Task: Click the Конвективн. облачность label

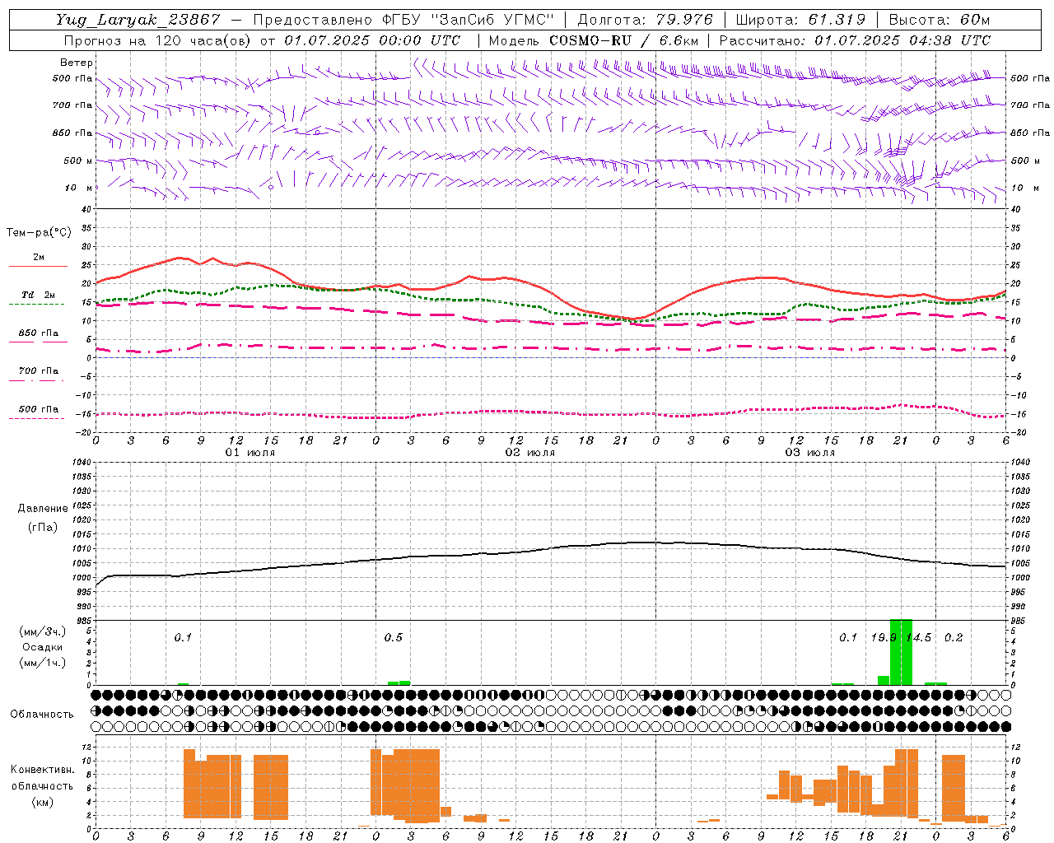Action: point(42,778)
